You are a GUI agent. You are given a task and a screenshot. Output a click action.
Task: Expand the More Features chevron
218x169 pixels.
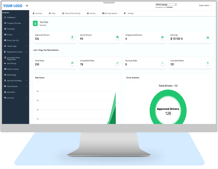point(27,86)
